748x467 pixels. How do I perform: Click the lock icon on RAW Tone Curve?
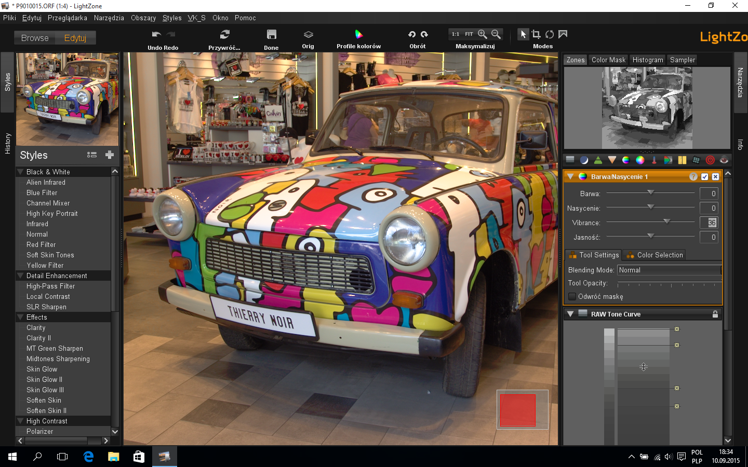[x=715, y=314]
